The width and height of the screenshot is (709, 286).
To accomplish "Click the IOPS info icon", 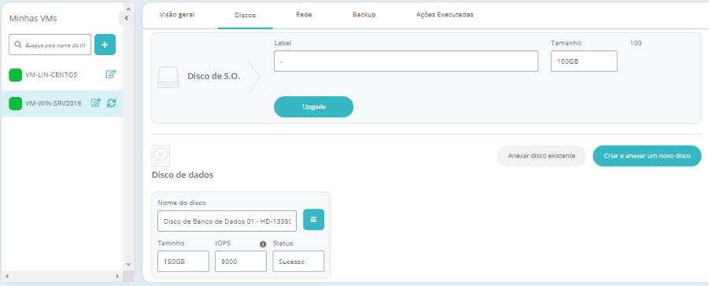I will [x=263, y=244].
